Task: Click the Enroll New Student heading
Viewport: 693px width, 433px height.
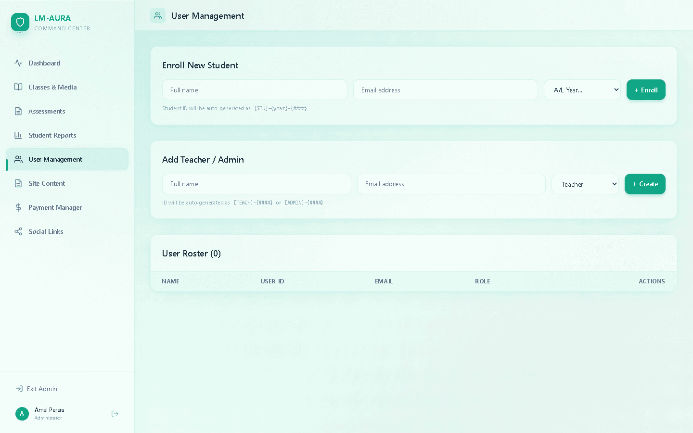Action: [x=200, y=65]
